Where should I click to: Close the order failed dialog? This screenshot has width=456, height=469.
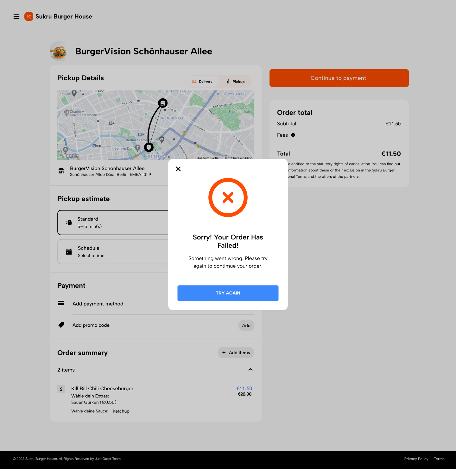(178, 169)
